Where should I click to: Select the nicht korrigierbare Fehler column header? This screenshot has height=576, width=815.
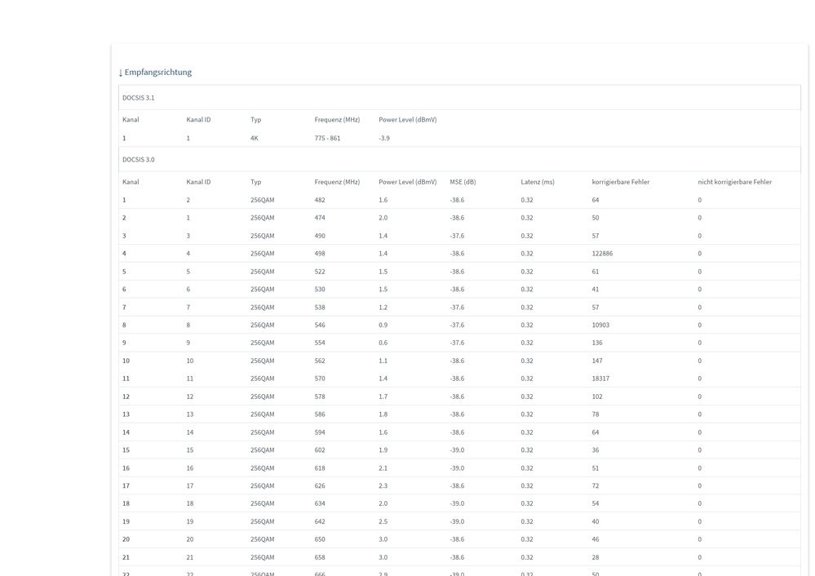pyautogui.click(x=734, y=182)
